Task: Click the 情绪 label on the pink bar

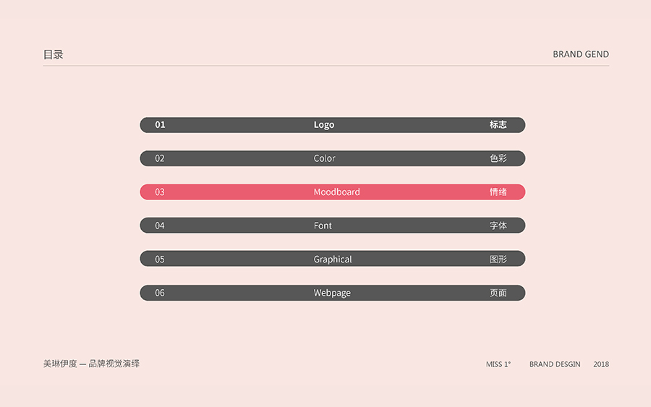Action: [x=498, y=192]
